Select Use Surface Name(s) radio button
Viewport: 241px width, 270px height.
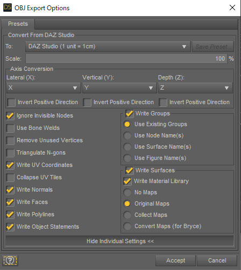click(127, 147)
